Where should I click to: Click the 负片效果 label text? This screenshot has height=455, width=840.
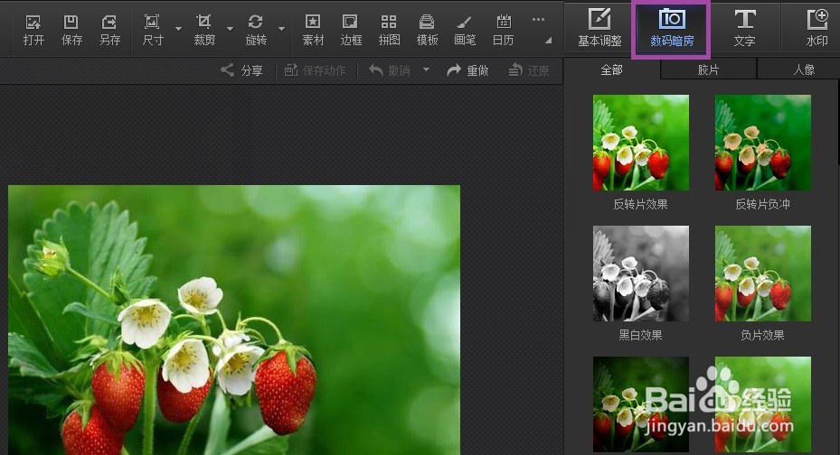pyautogui.click(x=762, y=335)
